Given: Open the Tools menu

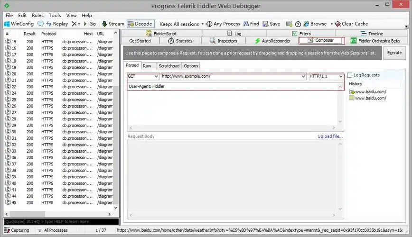Looking at the screenshot, I should click(x=55, y=16).
